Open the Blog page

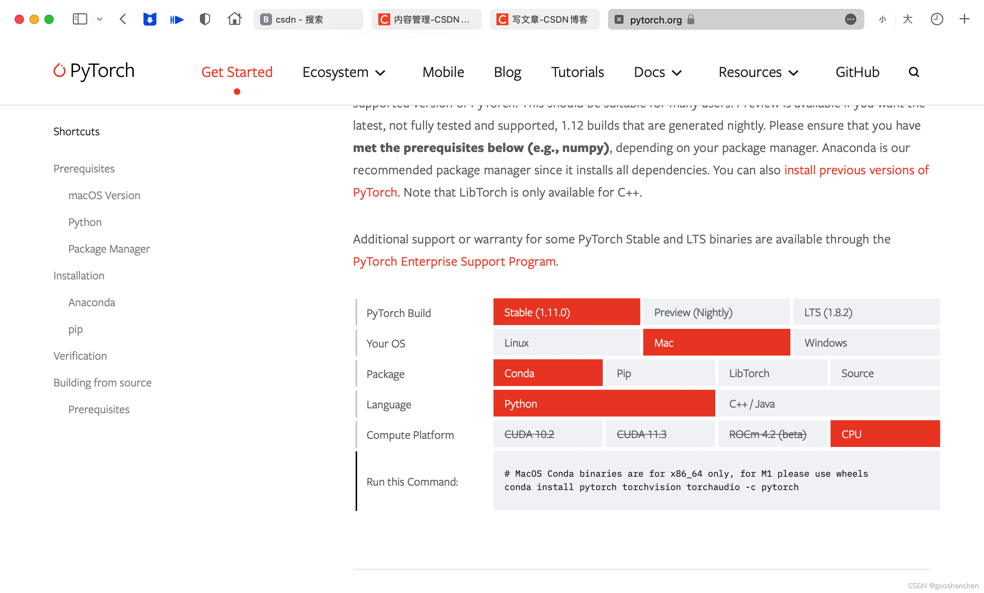pyautogui.click(x=507, y=72)
